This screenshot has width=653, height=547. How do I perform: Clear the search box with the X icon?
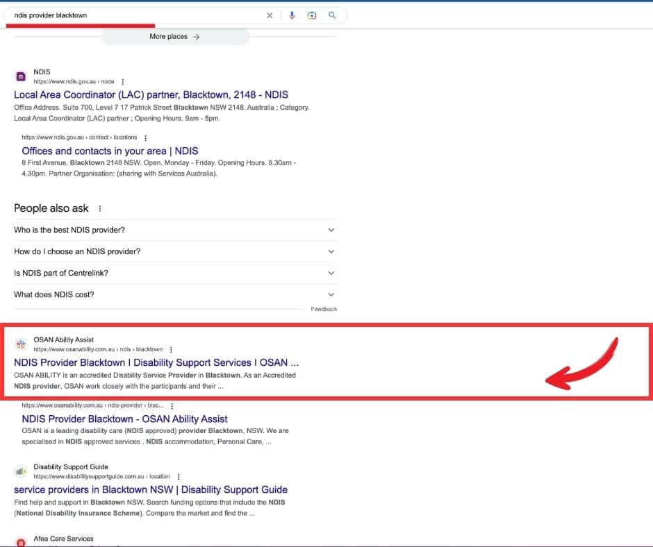coord(270,15)
